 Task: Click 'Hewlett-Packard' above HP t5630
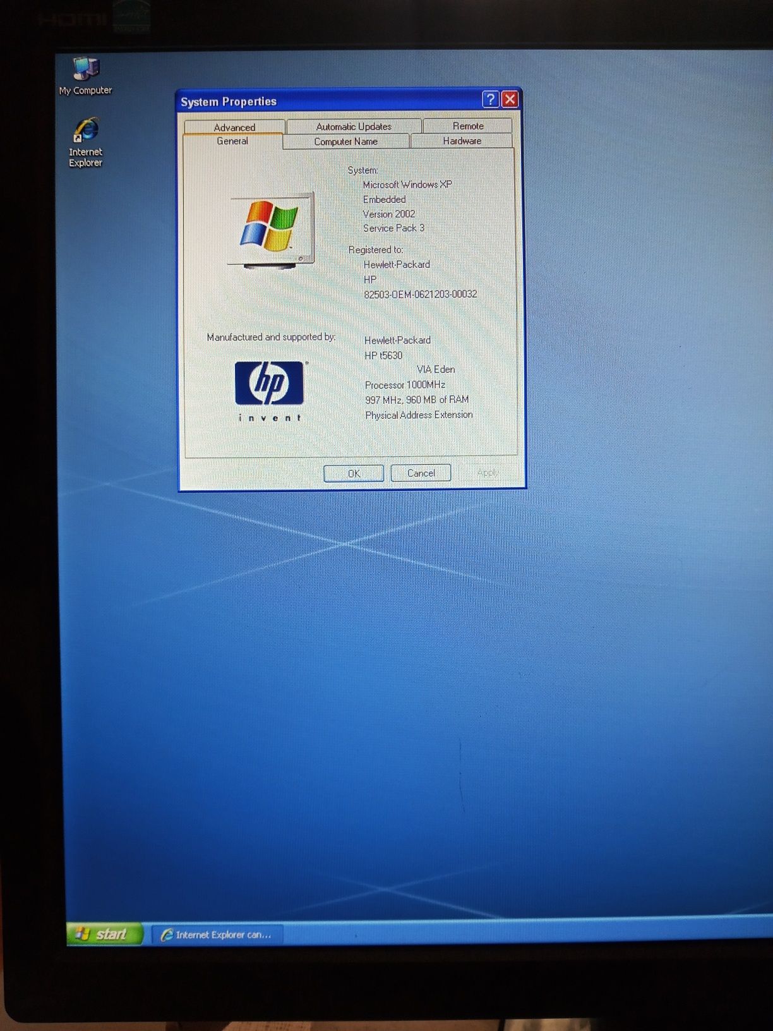coord(397,340)
